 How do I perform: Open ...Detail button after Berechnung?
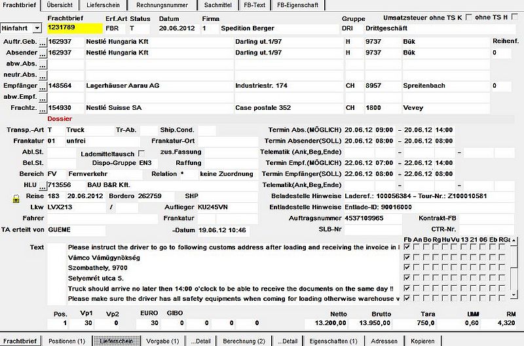pyautogui.click(x=288, y=341)
